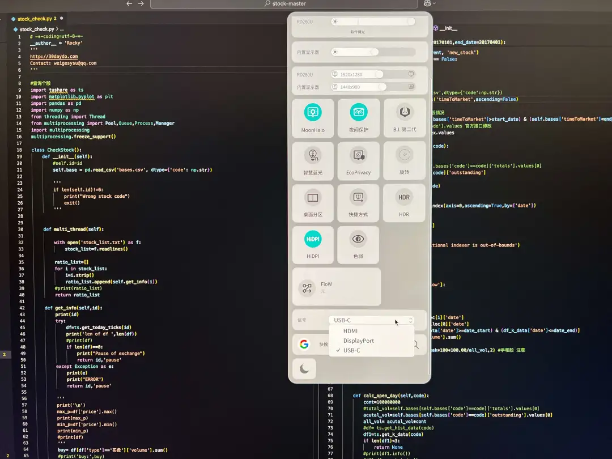Image resolution: width=612 pixels, height=459 pixels.
Task: Enable the 色弱 color weakness tile
Action: pyautogui.click(x=358, y=245)
